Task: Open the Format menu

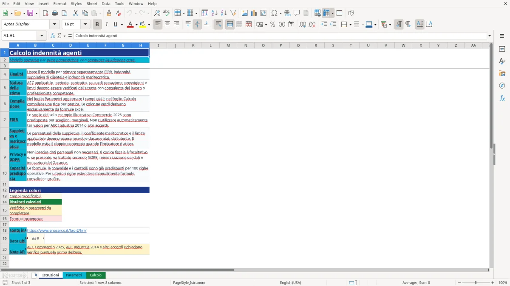Action: click(x=59, y=3)
